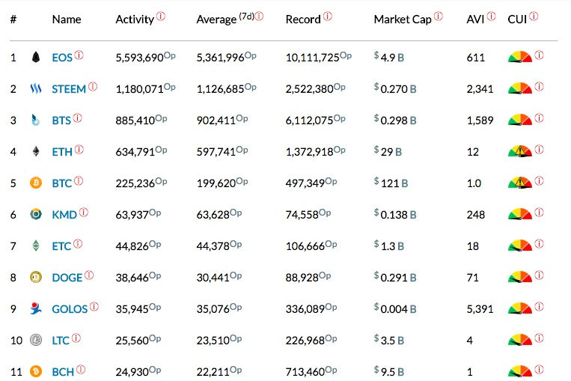Click info icon beside LTC name

tap(76, 338)
